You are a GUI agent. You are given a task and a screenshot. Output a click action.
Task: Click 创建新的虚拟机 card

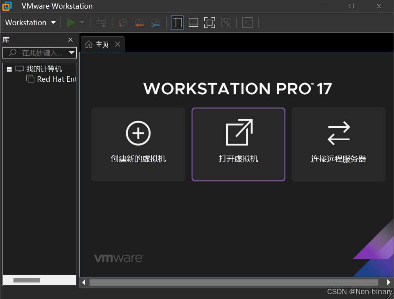point(138,144)
